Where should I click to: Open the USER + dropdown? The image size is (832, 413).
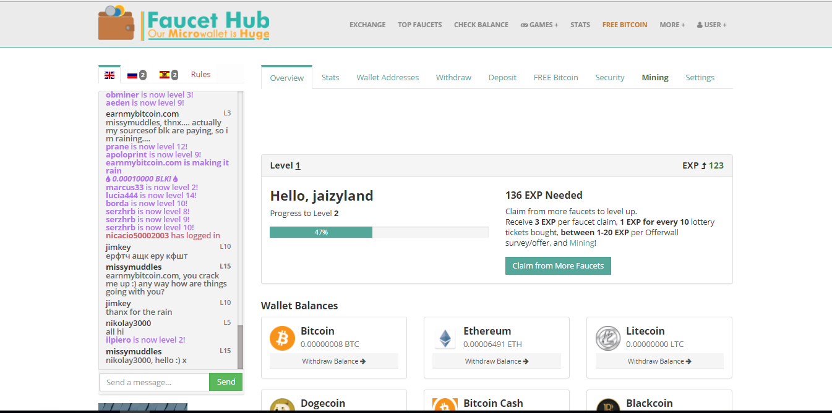tap(712, 25)
